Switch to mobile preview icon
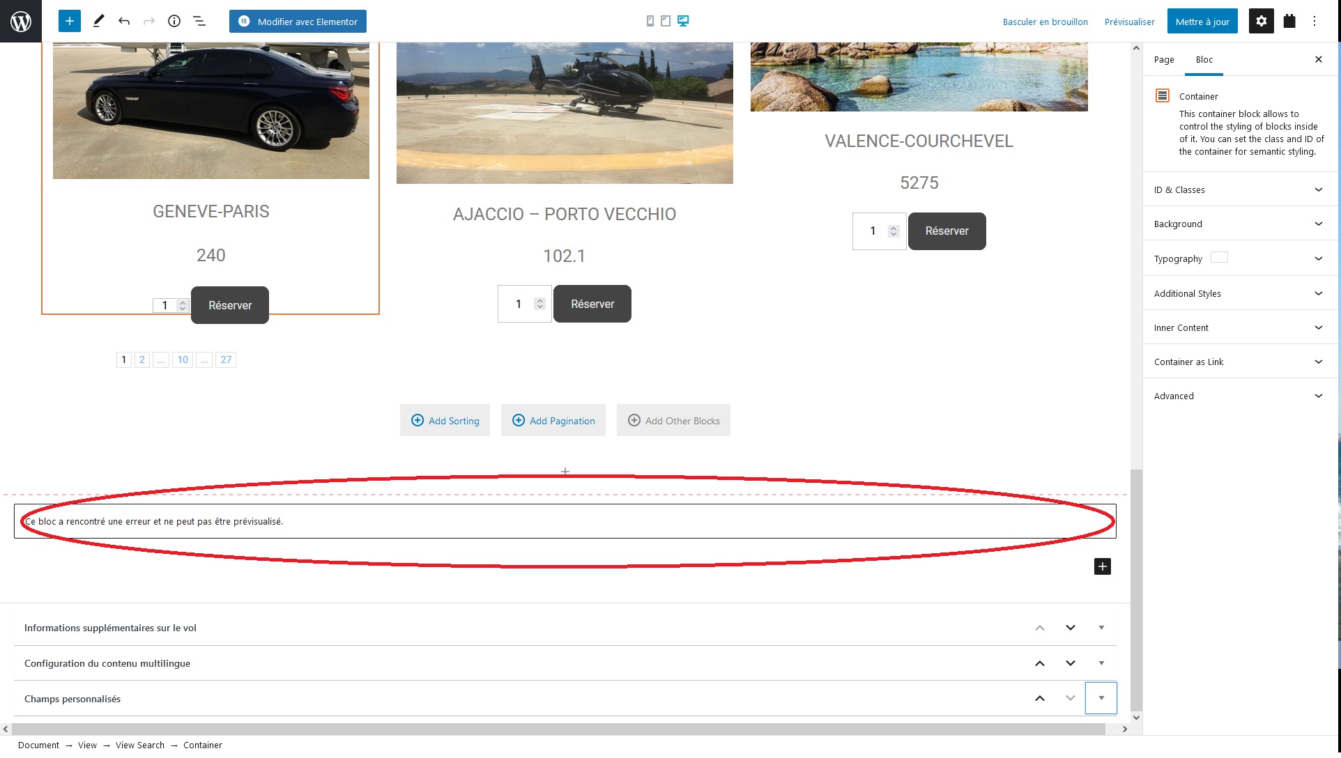 [x=650, y=21]
